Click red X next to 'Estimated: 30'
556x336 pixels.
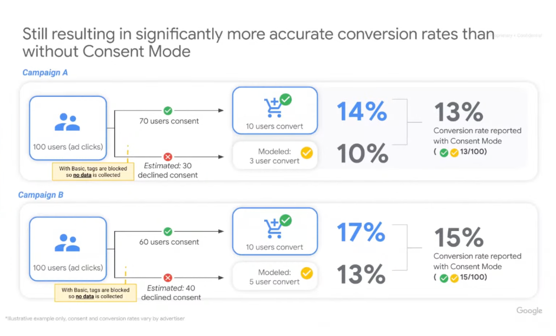tap(168, 157)
